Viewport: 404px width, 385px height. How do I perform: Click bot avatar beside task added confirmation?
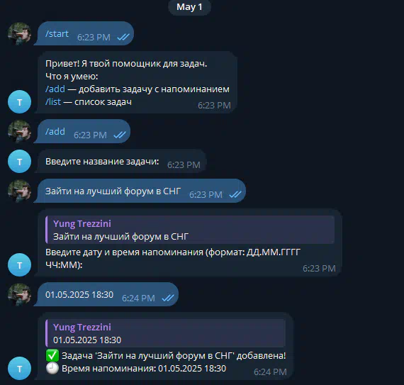(x=20, y=369)
